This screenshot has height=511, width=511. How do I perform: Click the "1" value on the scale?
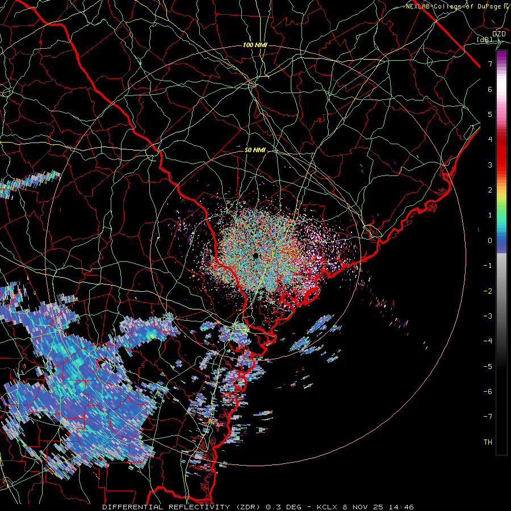(x=490, y=215)
